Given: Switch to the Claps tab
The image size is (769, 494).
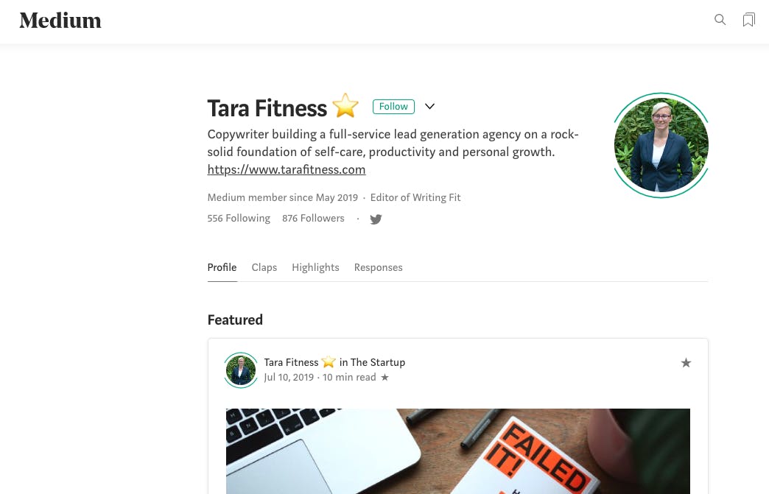Looking at the screenshot, I should 264,267.
